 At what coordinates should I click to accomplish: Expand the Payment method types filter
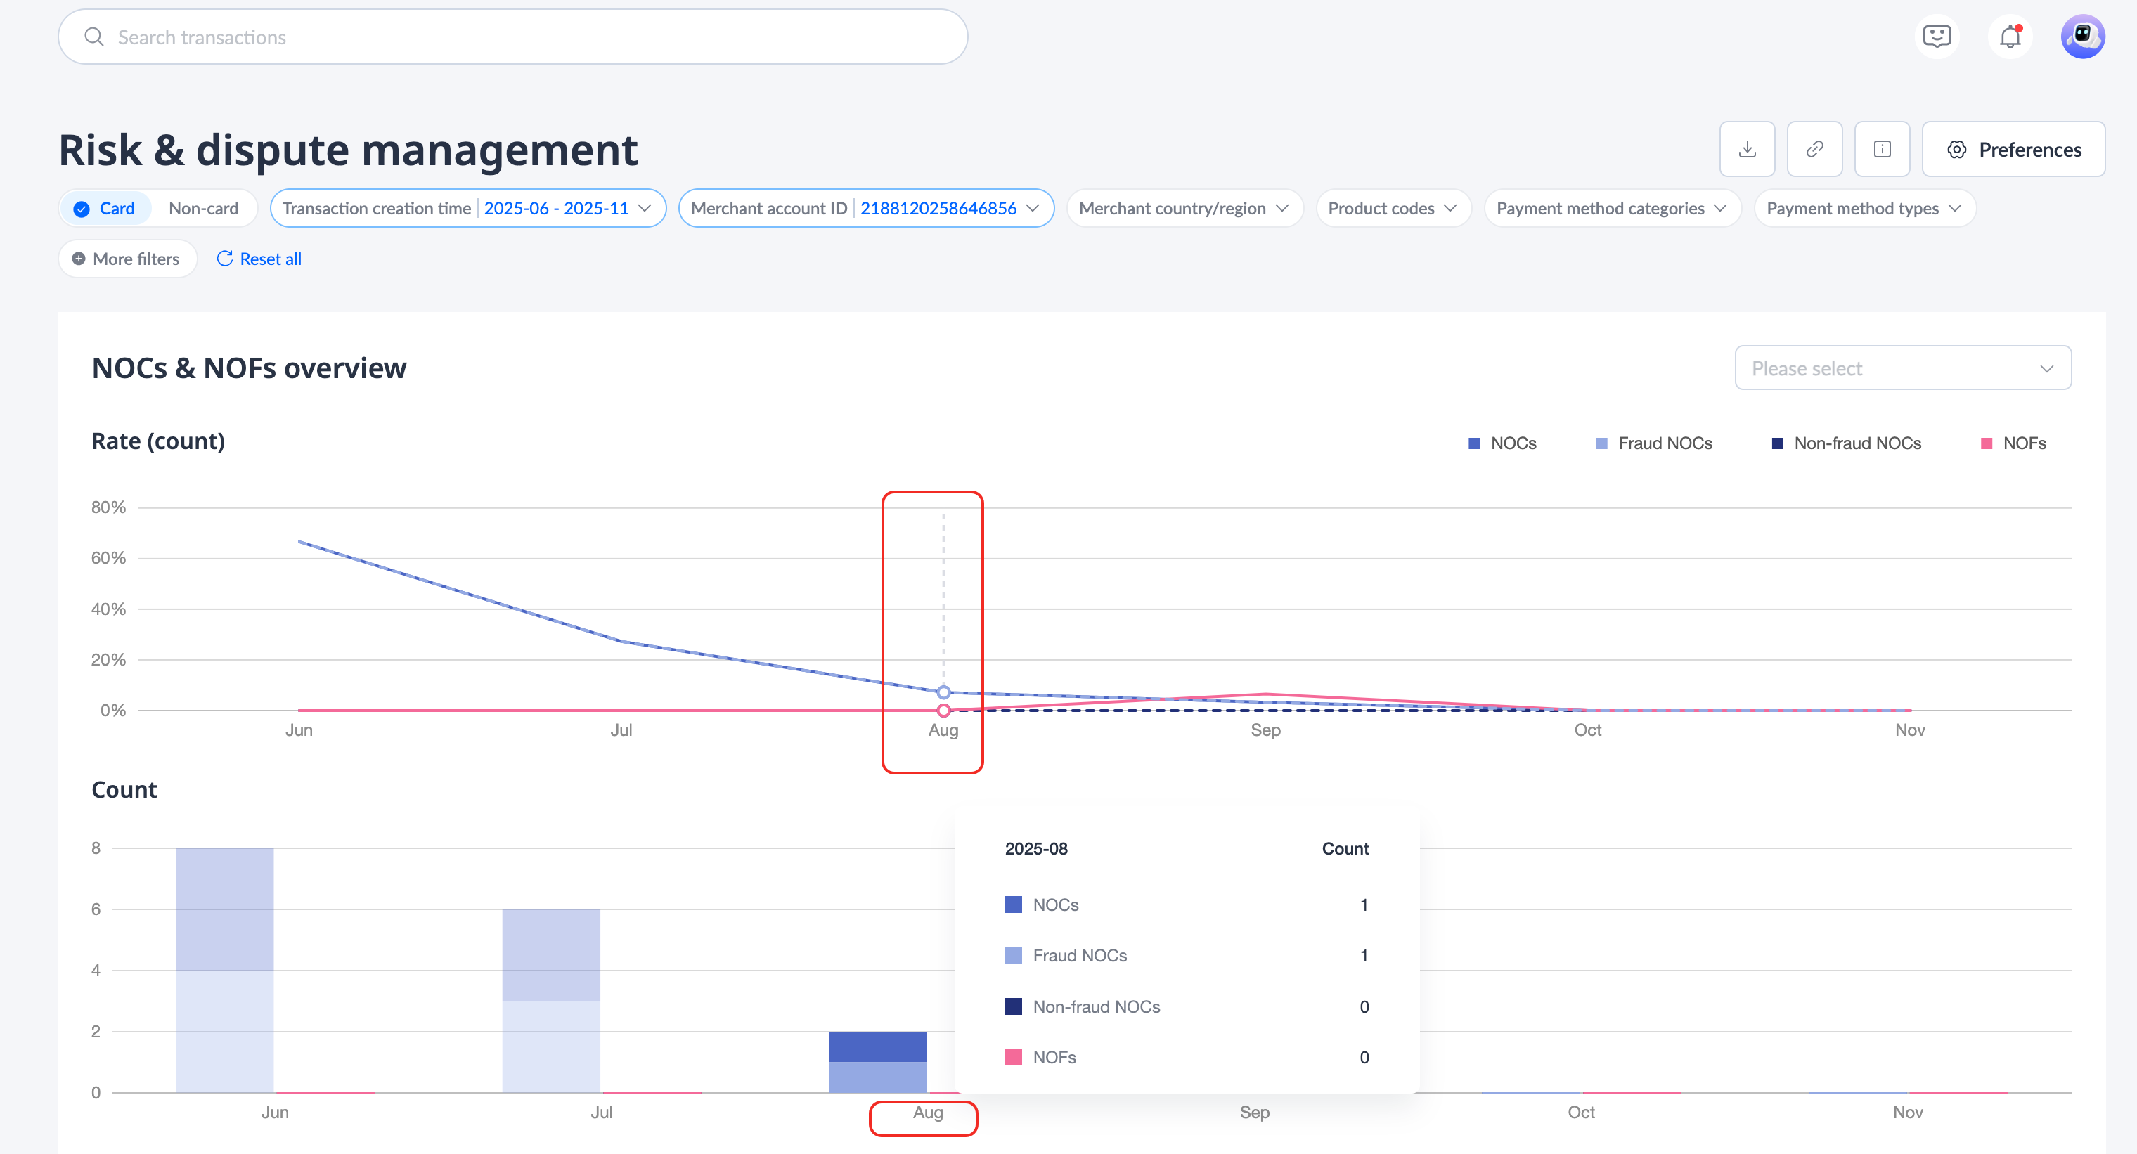[x=1864, y=208]
